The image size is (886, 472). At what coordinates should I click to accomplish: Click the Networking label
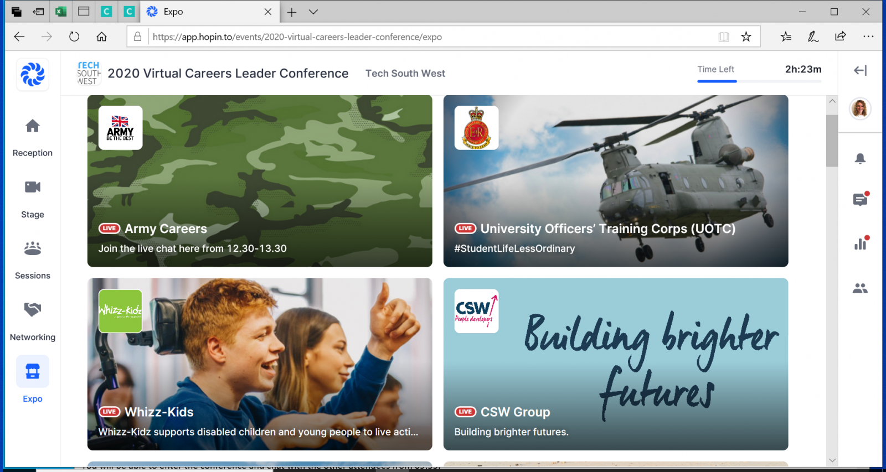point(33,338)
